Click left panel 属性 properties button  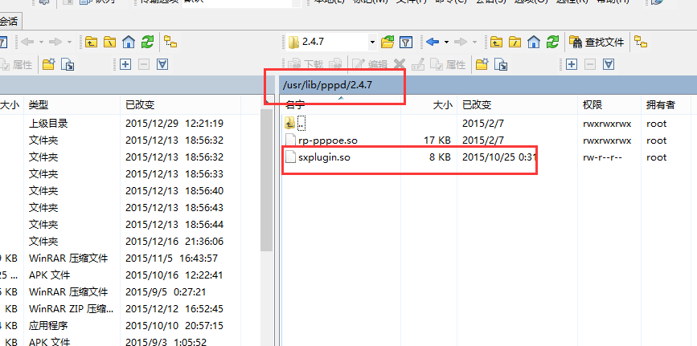click(16, 65)
